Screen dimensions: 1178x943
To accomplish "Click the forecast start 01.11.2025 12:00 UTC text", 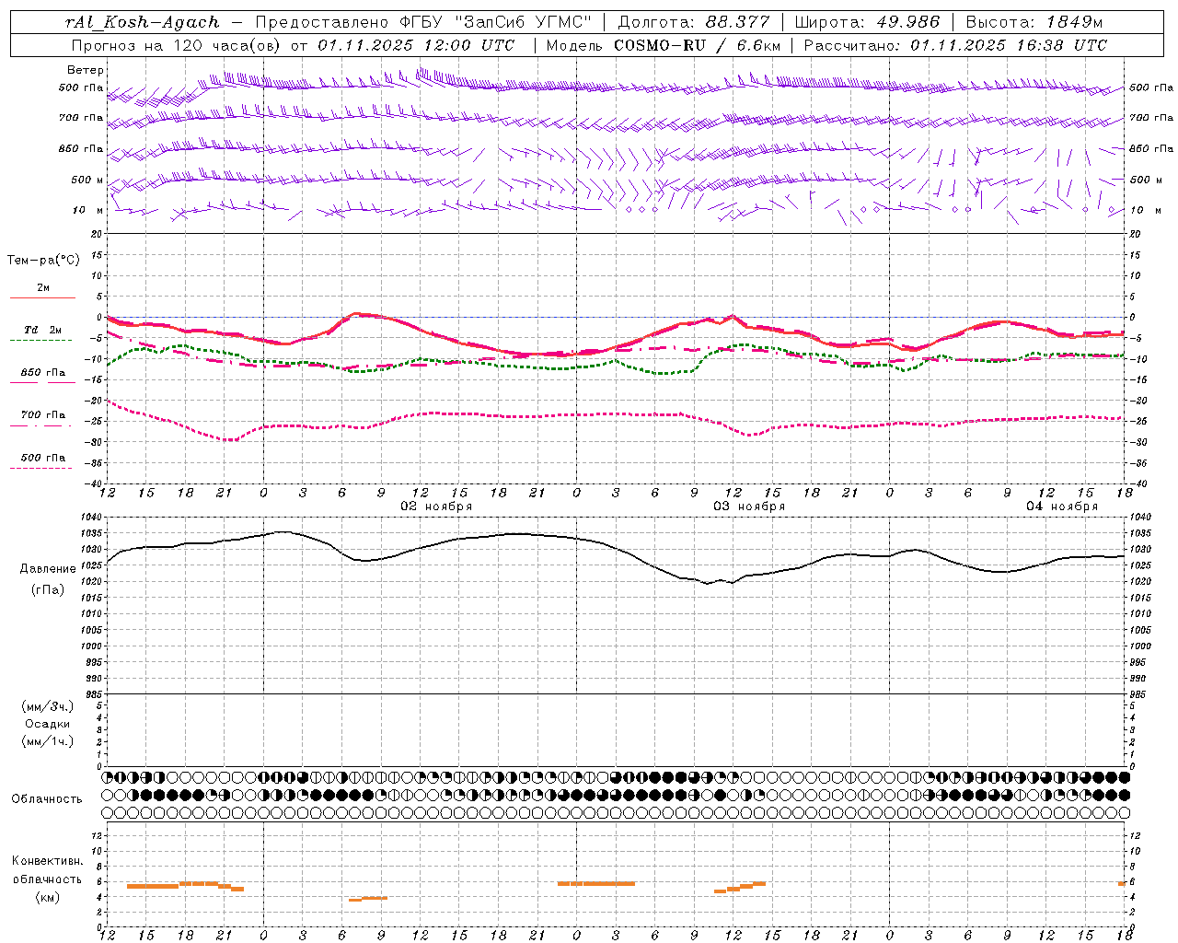I will pyautogui.click(x=415, y=45).
